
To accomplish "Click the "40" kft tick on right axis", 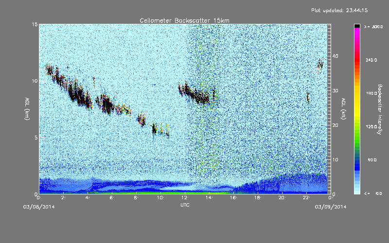I will (x=335, y=56).
